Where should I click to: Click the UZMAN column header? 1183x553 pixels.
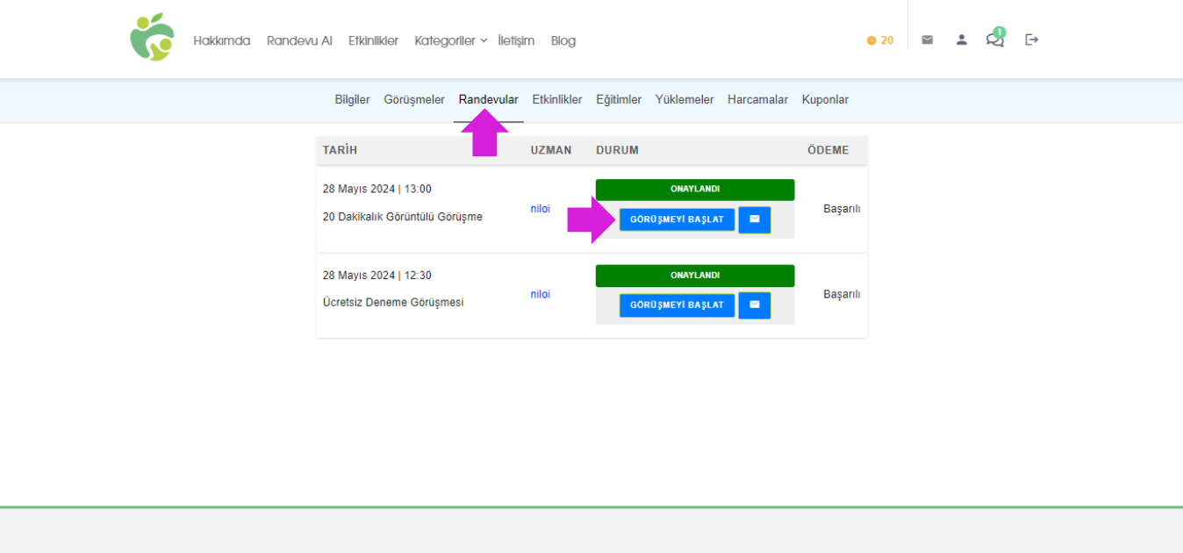551,150
